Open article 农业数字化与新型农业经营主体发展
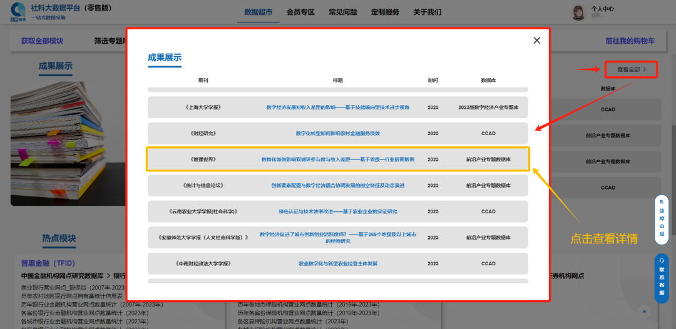Viewport: 676px width, 329px height. 337,263
